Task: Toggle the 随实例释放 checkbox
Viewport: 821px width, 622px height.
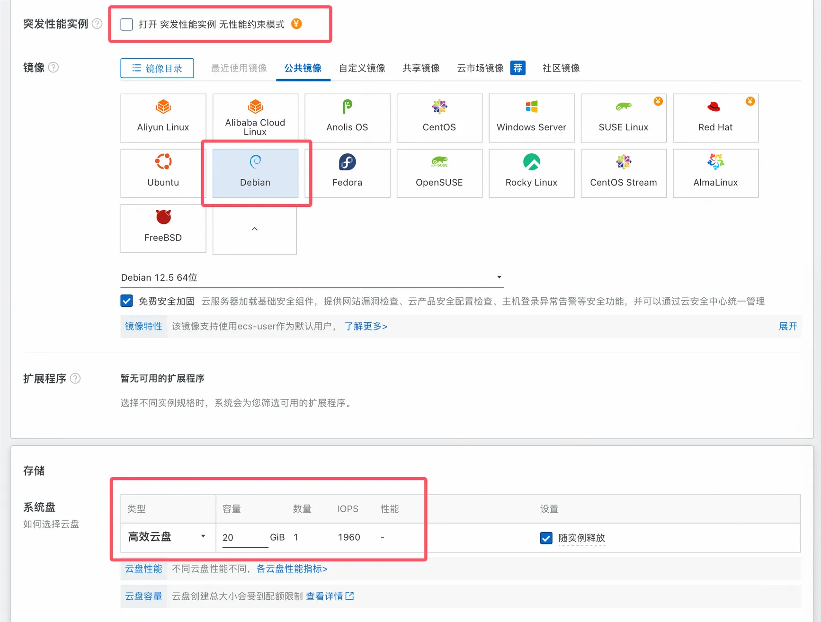Action: pos(546,538)
